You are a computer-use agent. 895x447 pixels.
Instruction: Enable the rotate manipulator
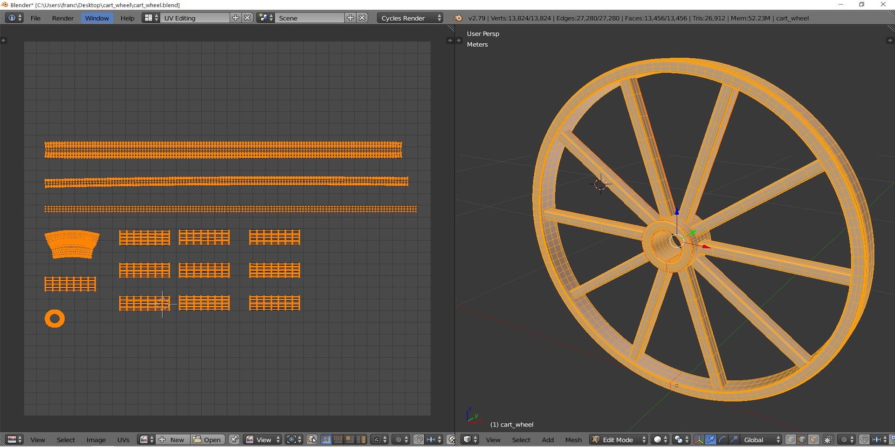tap(722, 440)
